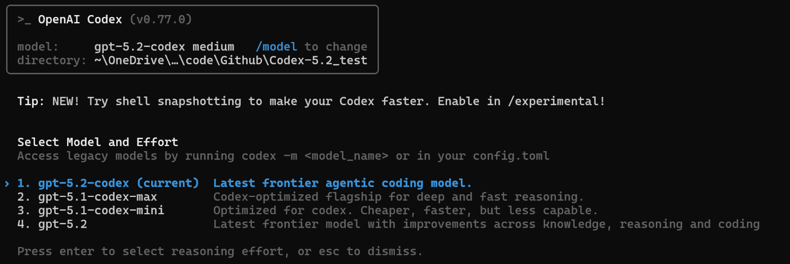The height and width of the screenshot is (264, 790).
Task: Choose gpt-5.1-codex-max from the model list
Action: point(97,197)
